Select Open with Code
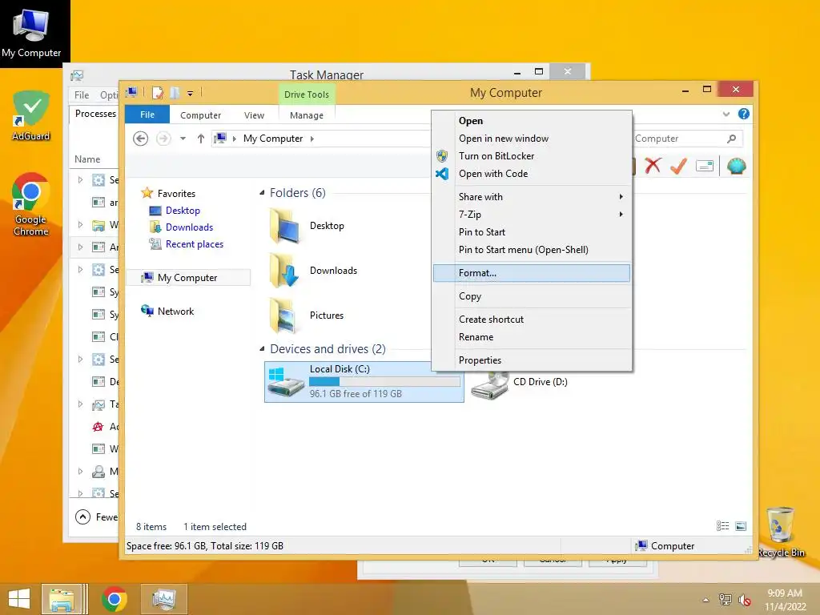Viewport: 820px width, 615px height. (532, 174)
